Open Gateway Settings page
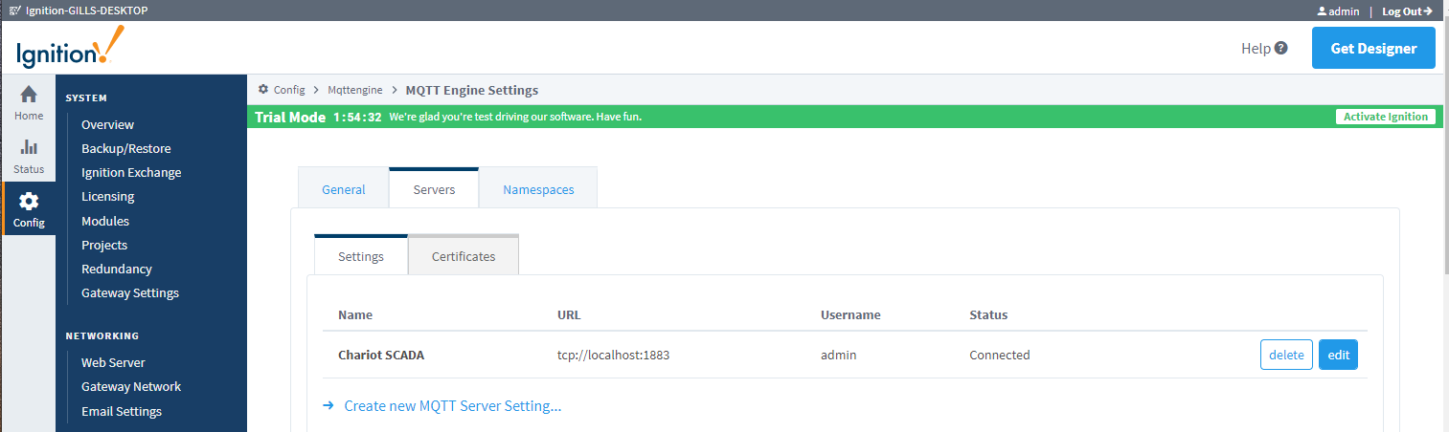The width and height of the screenshot is (1449, 432). 130,292
